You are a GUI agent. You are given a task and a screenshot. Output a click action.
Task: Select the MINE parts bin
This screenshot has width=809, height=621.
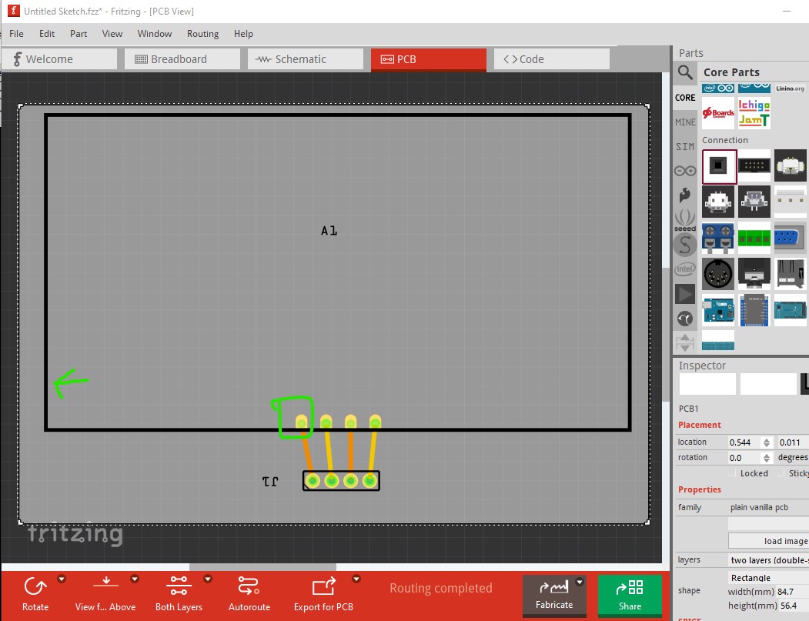(685, 122)
